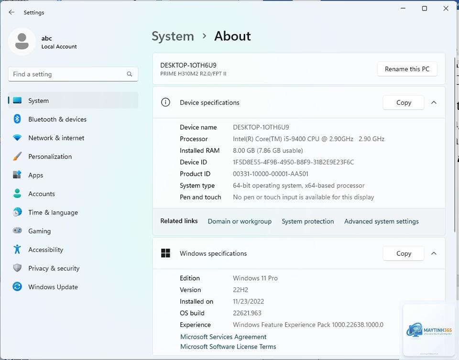The height and width of the screenshot is (360, 459).
Task: Click the Accounts person icon
Action: [17, 194]
